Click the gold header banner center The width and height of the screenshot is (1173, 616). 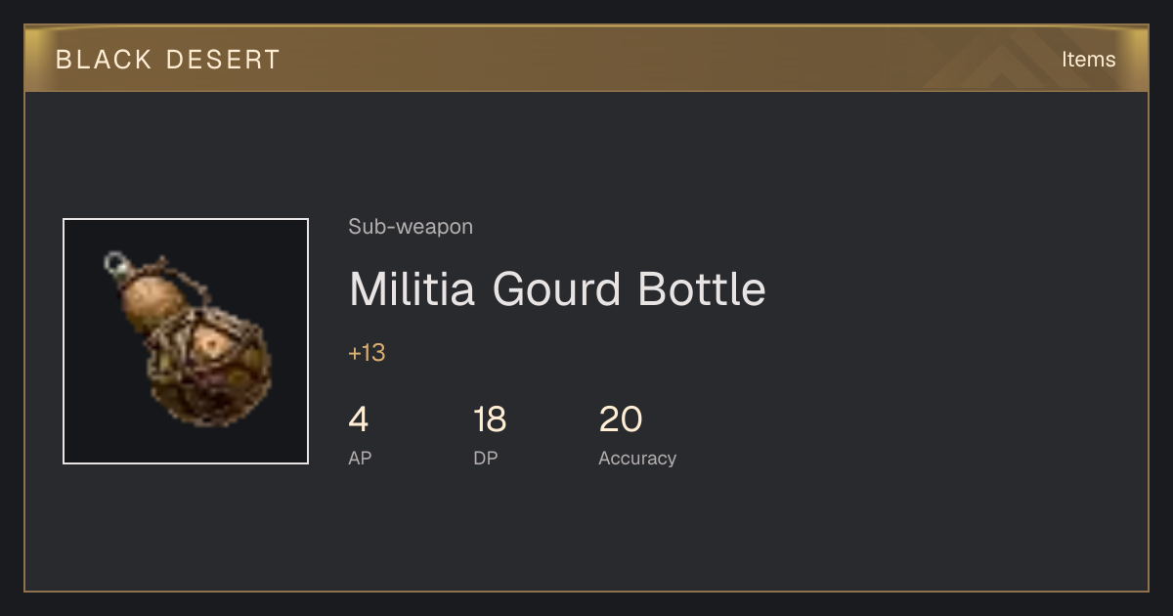click(x=586, y=59)
